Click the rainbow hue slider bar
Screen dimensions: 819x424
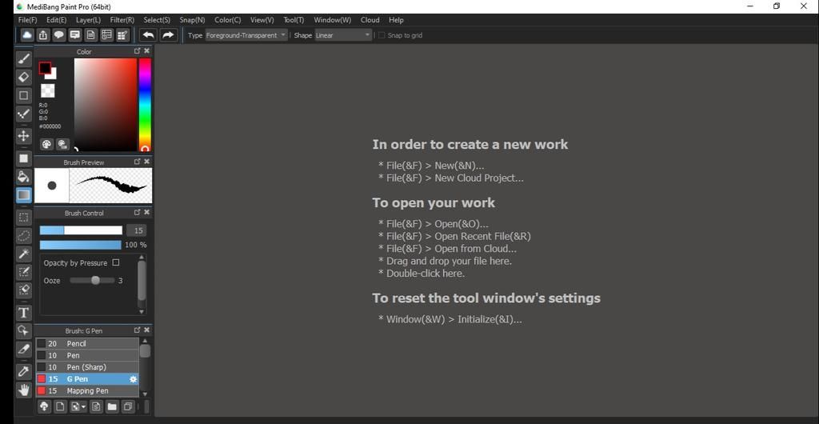[x=145, y=105]
